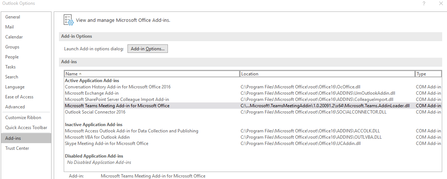Open Quick Access Toolbar settings
Viewport: 447px width, 179px height.
[x=26, y=128]
